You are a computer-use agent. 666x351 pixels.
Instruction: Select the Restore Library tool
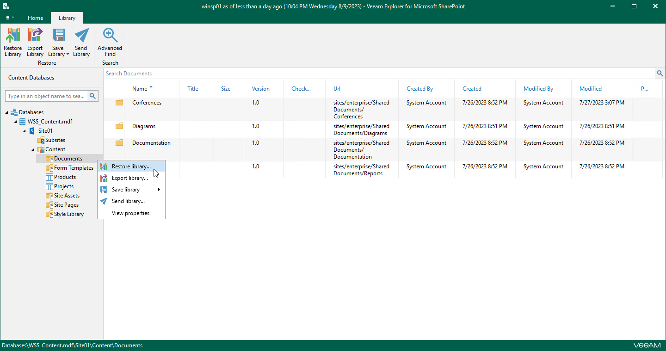coord(12,42)
